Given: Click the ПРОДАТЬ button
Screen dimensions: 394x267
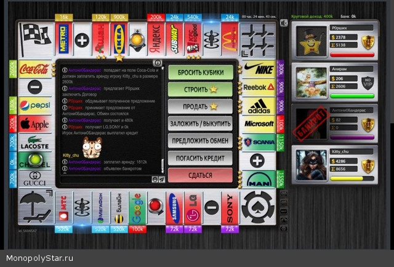Looking at the screenshot, I should [x=201, y=106].
